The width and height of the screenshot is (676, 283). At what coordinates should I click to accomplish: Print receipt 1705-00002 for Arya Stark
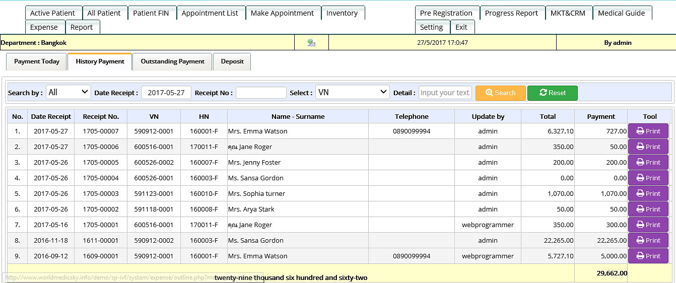click(648, 209)
